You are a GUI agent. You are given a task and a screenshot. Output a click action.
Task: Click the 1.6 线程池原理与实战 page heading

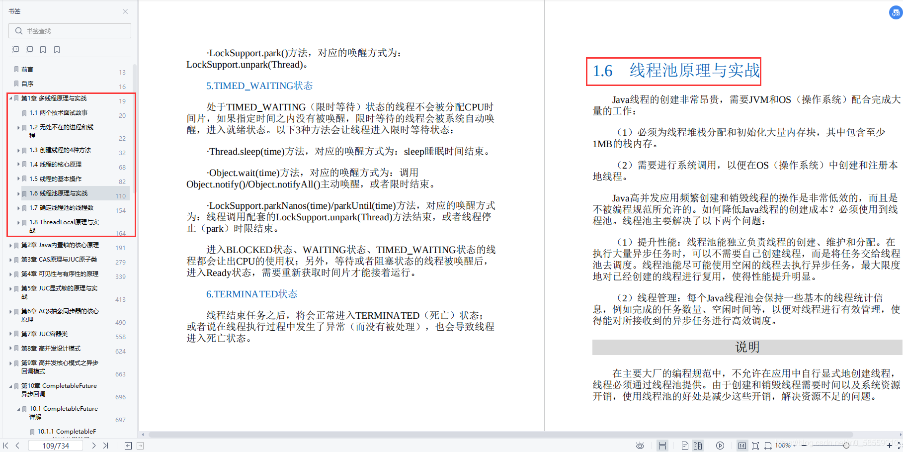676,71
